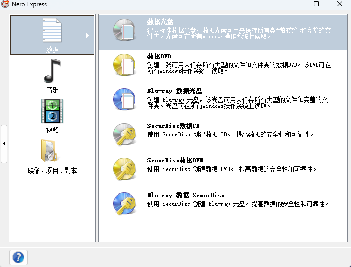Open help with the blue question mark
The image size is (351, 267).
[18, 257]
